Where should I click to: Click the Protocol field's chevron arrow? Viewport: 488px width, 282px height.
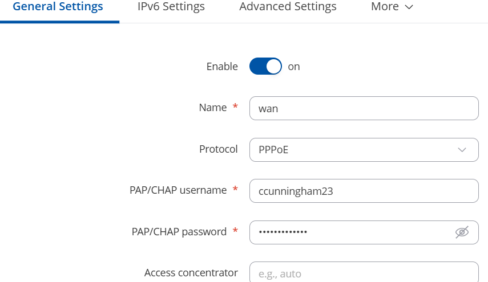[462, 150]
